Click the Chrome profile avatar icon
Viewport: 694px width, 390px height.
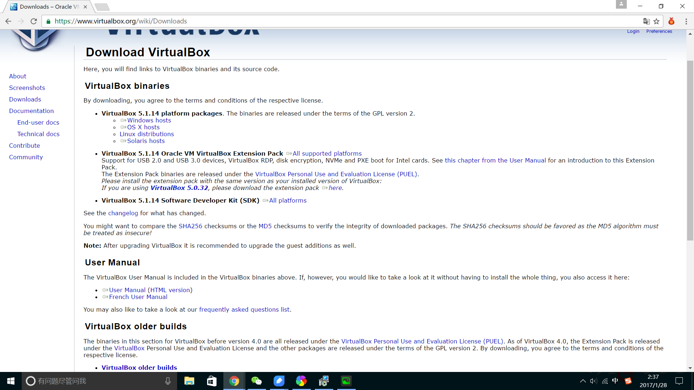621,5
